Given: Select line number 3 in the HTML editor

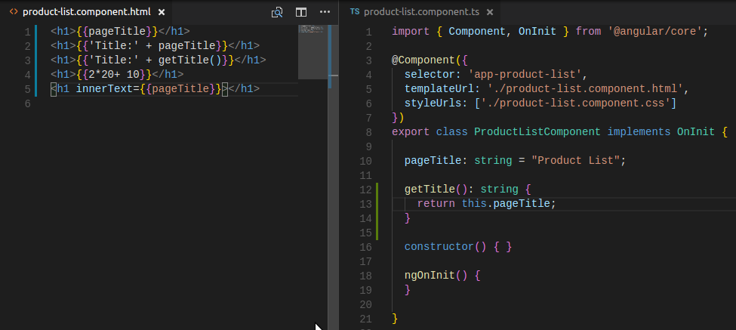Looking at the screenshot, I should 27,60.
